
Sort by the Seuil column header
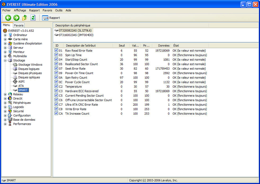tap(122, 45)
